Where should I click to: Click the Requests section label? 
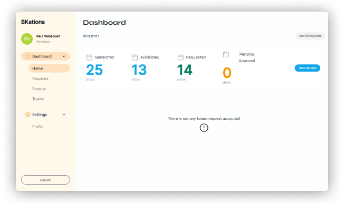(x=91, y=36)
